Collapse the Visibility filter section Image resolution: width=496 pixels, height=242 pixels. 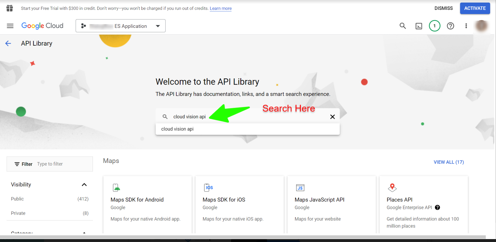84,185
